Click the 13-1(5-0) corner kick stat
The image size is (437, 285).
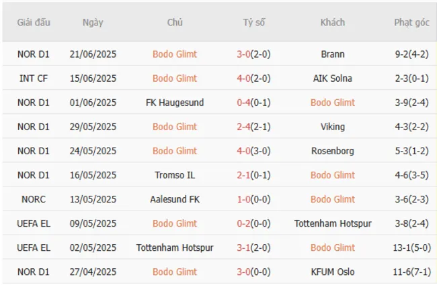click(411, 247)
